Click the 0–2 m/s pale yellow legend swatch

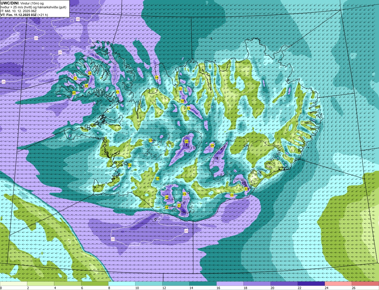pos(14,284)
